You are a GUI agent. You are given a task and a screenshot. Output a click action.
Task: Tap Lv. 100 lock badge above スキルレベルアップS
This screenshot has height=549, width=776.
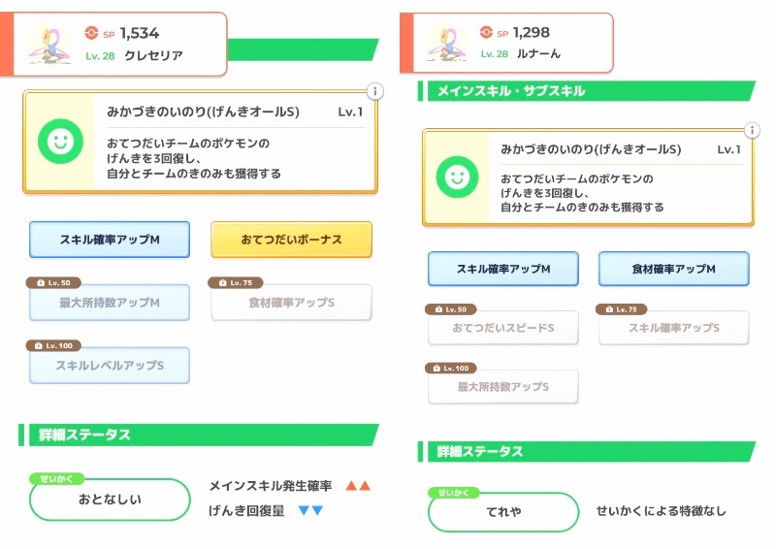click(52, 345)
